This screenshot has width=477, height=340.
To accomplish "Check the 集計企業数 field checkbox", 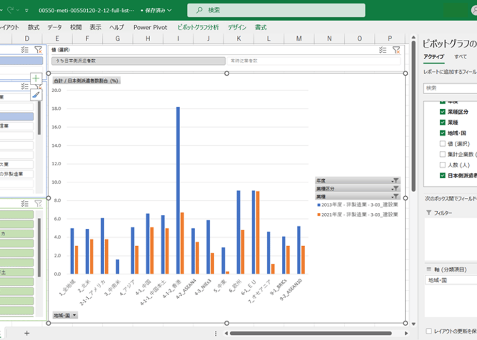I will 442,154.
